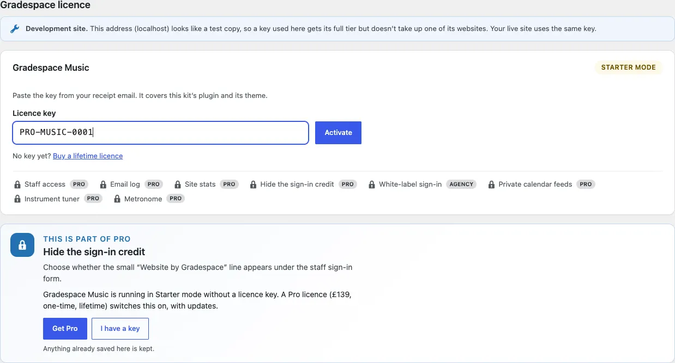Click the PRO badge next to Instrument tuner
The width and height of the screenshot is (675, 363).
pos(93,199)
